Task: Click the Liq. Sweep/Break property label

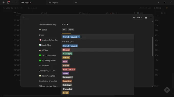Action: [x=48, y=60]
